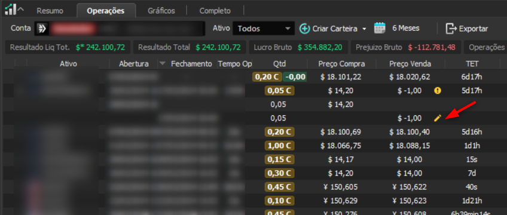Screen dimensions: 507x215
Task: Click the 0,30 C quantity badge
Action: (279, 173)
